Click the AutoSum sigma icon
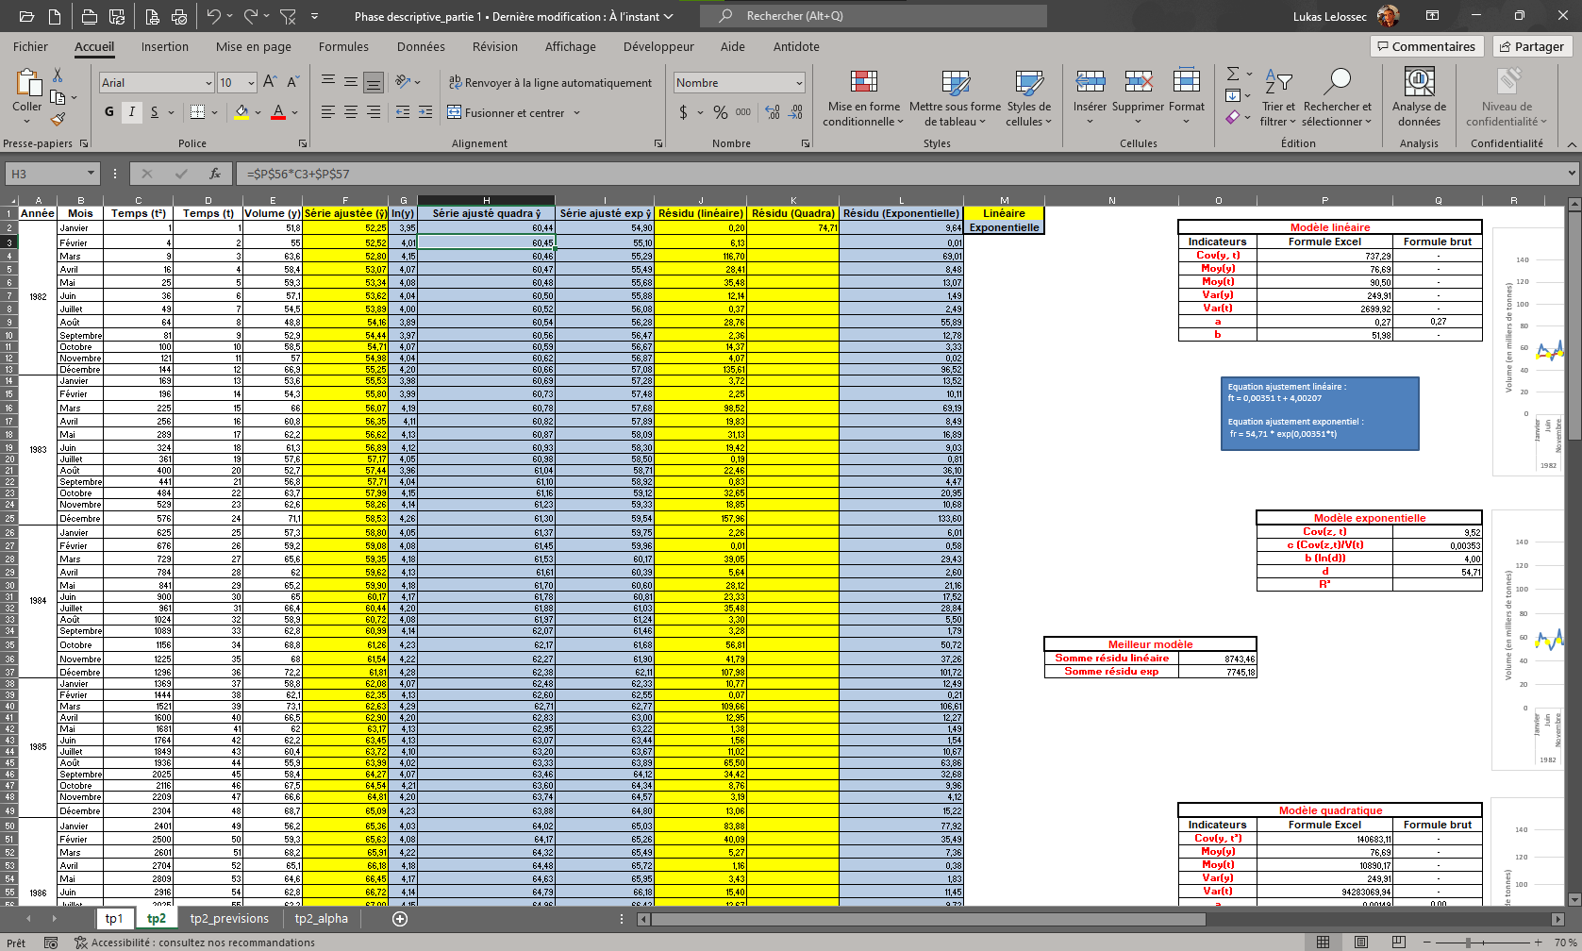 [1232, 74]
